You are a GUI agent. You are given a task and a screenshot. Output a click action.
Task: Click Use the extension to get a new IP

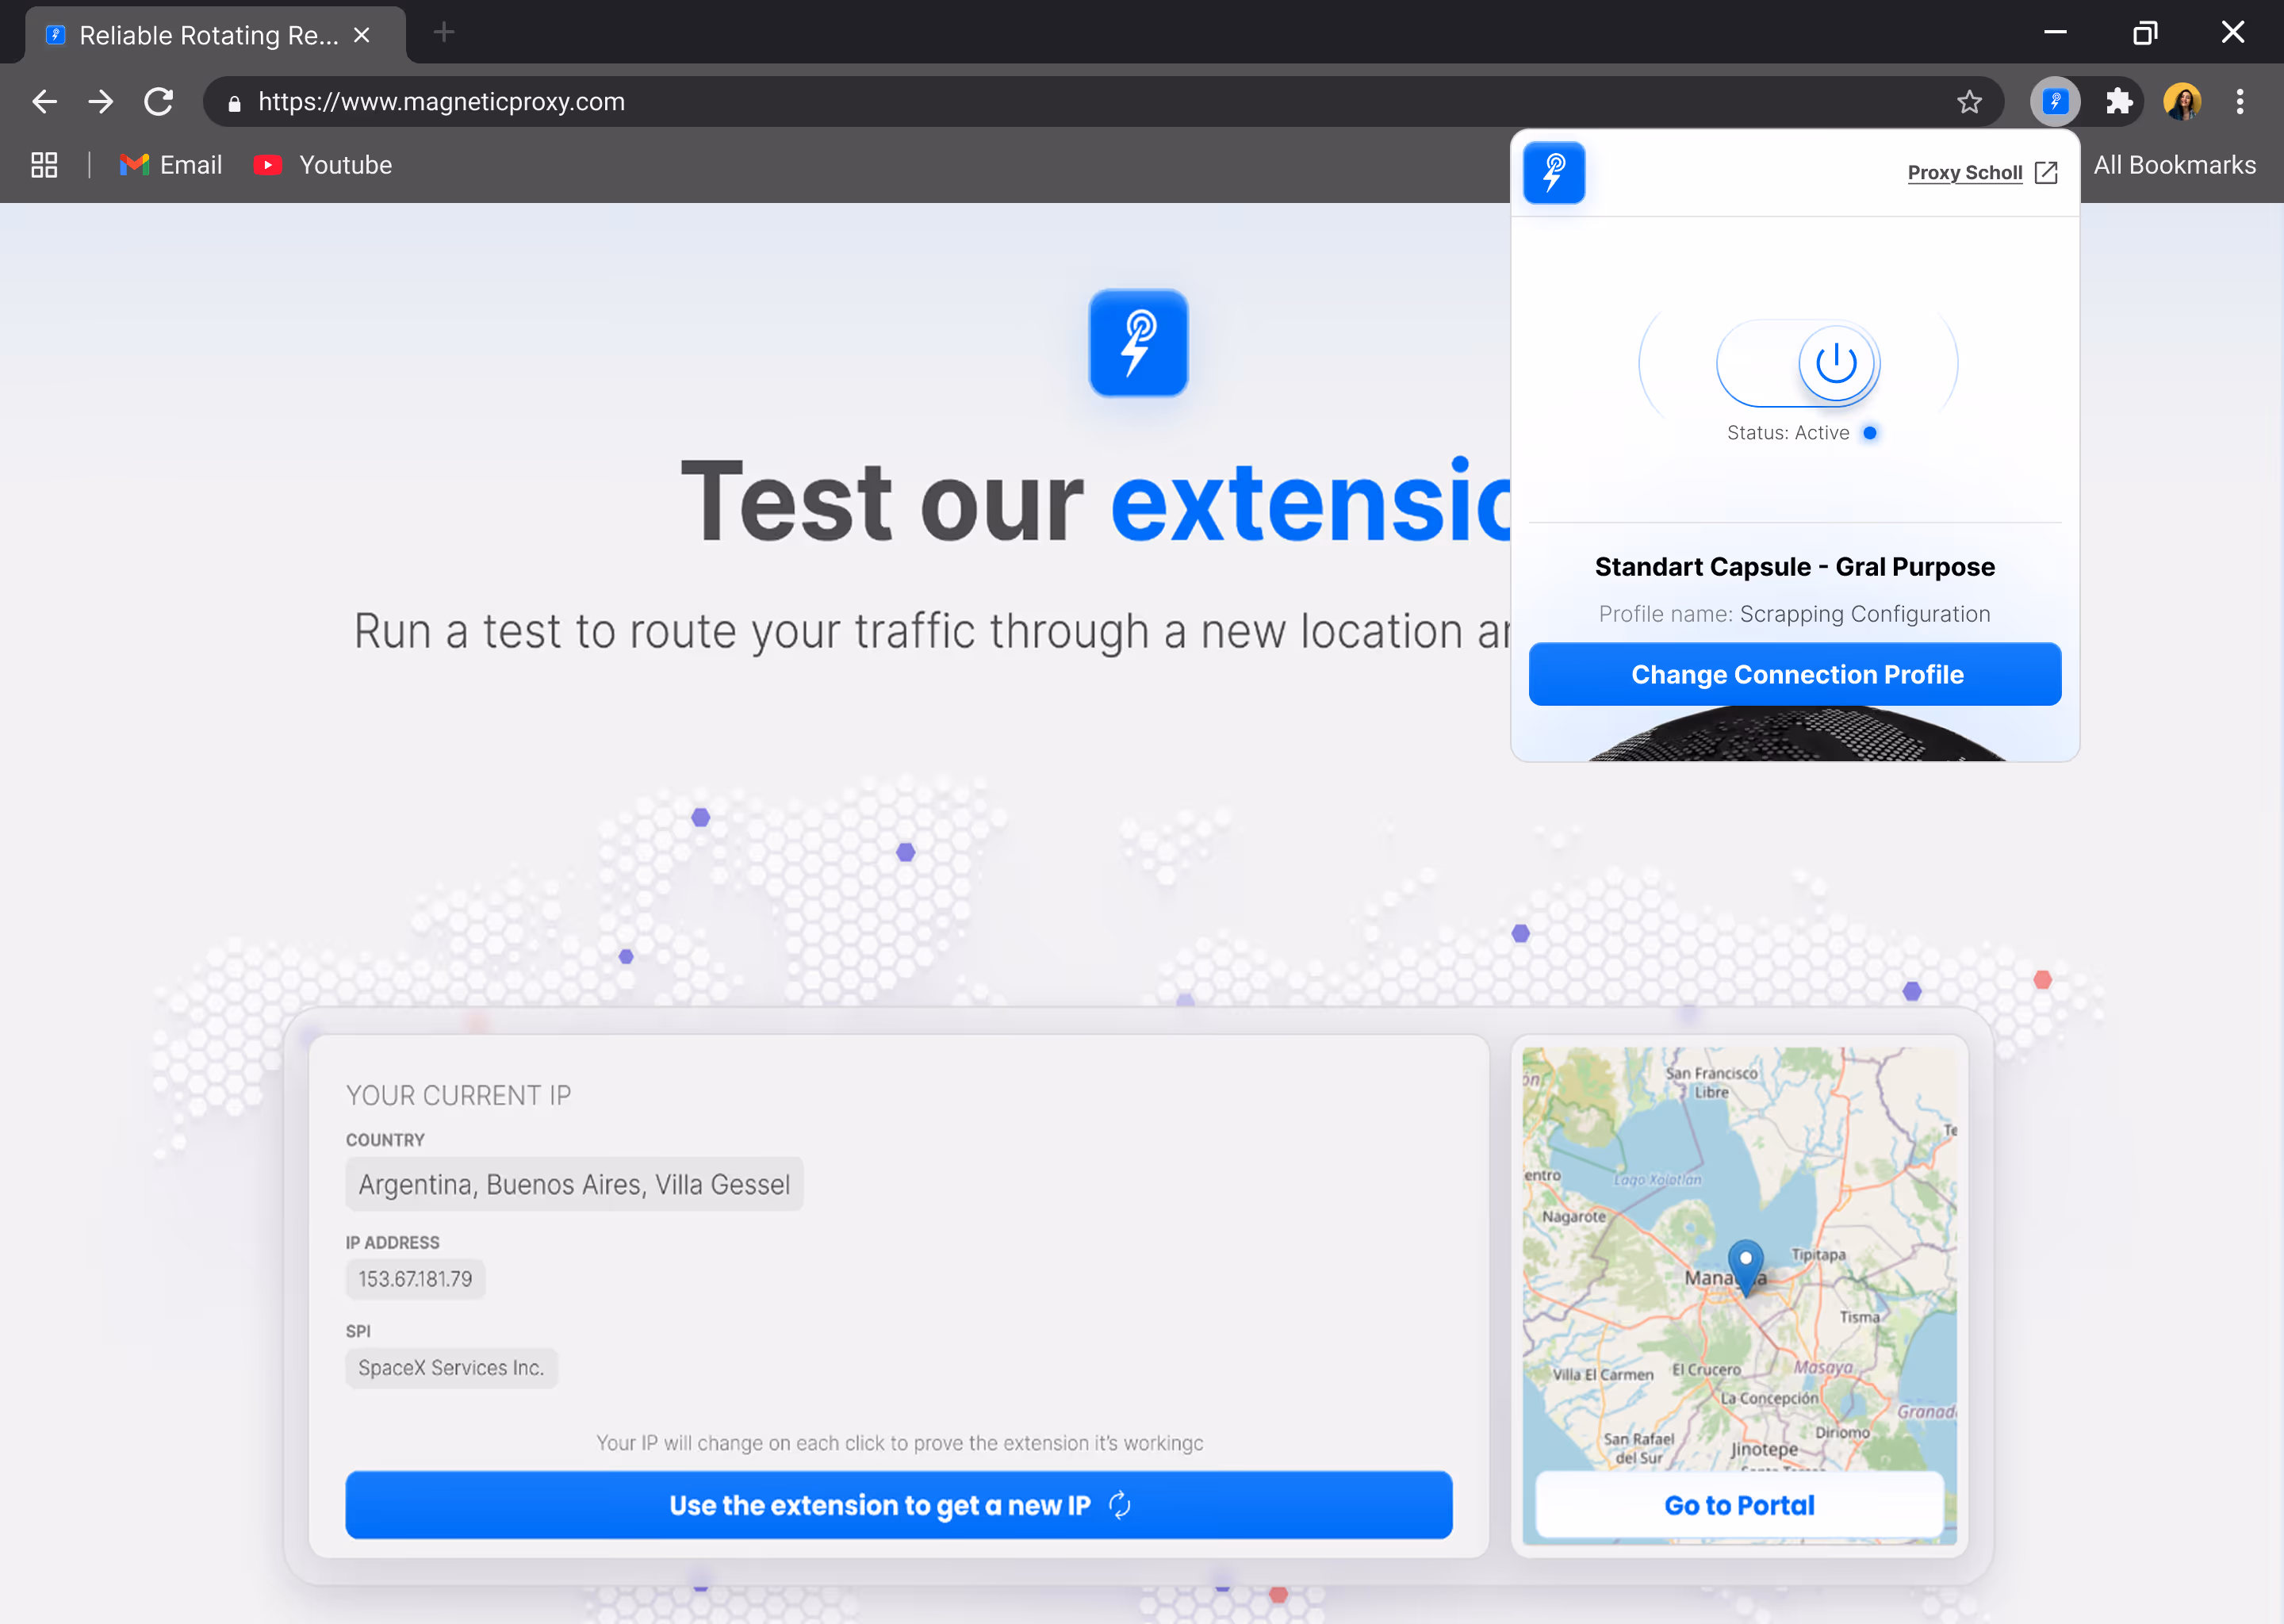(898, 1504)
